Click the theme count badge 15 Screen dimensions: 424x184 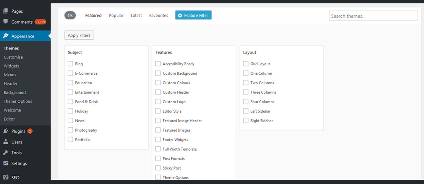(x=70, y=15)
